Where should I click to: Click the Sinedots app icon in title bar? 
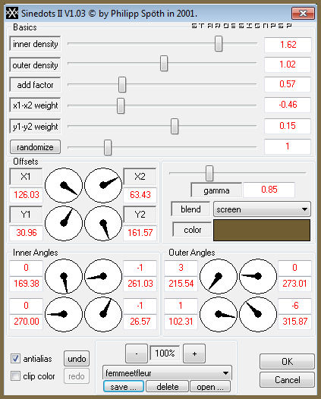point(12,13)
